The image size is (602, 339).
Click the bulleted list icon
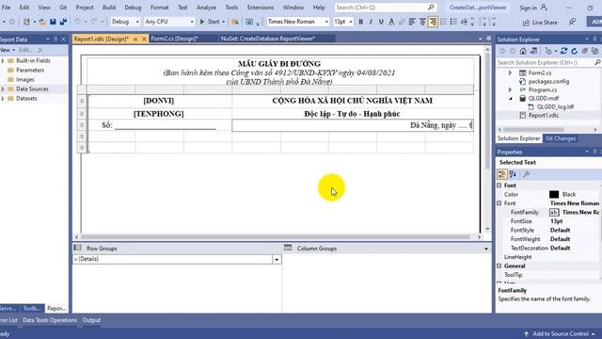click(453, 22)
